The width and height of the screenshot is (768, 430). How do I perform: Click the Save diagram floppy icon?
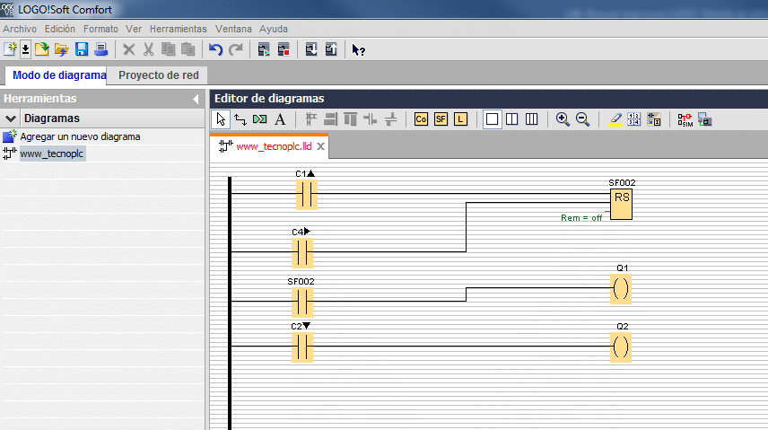coord(82,49)
